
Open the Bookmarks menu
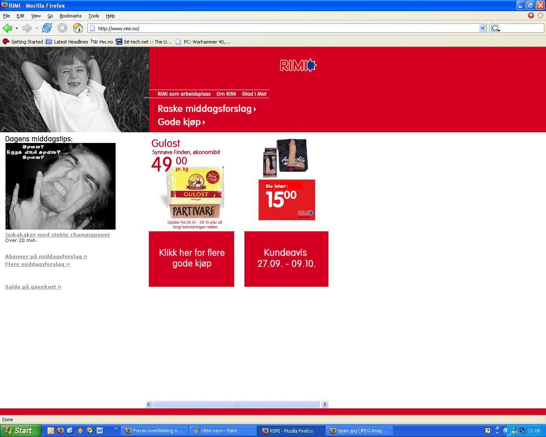click(x=70, y=16)
